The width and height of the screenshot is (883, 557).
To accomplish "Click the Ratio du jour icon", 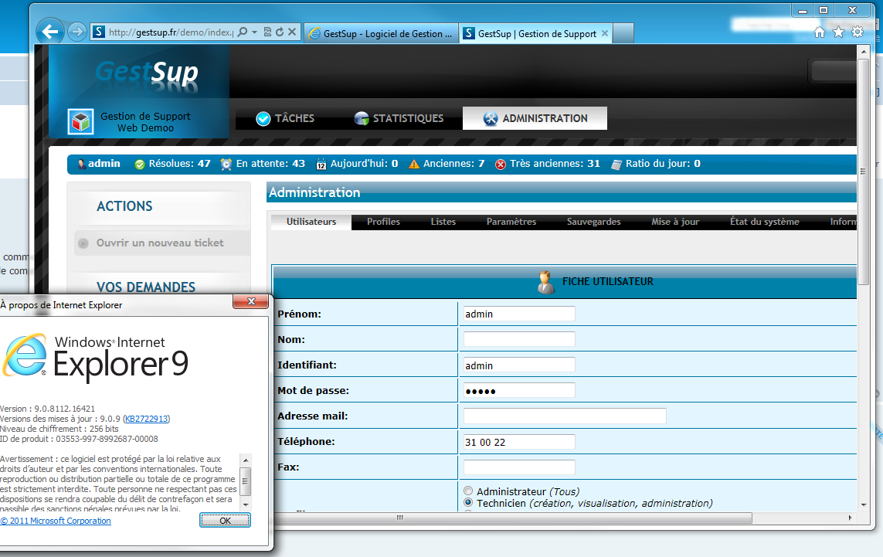I will 616,165.
